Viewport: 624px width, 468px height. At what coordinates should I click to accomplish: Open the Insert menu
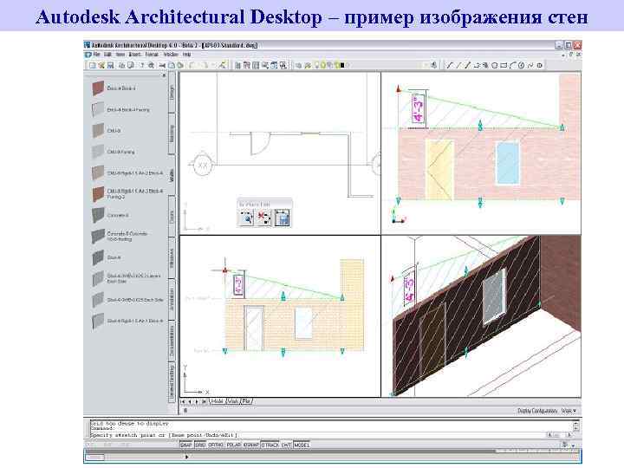tap(135, 54)
